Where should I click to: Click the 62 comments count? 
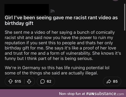(49, 81)
